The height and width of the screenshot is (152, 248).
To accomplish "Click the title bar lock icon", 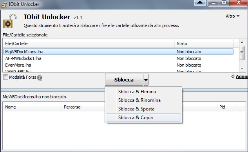I will 4,4.
